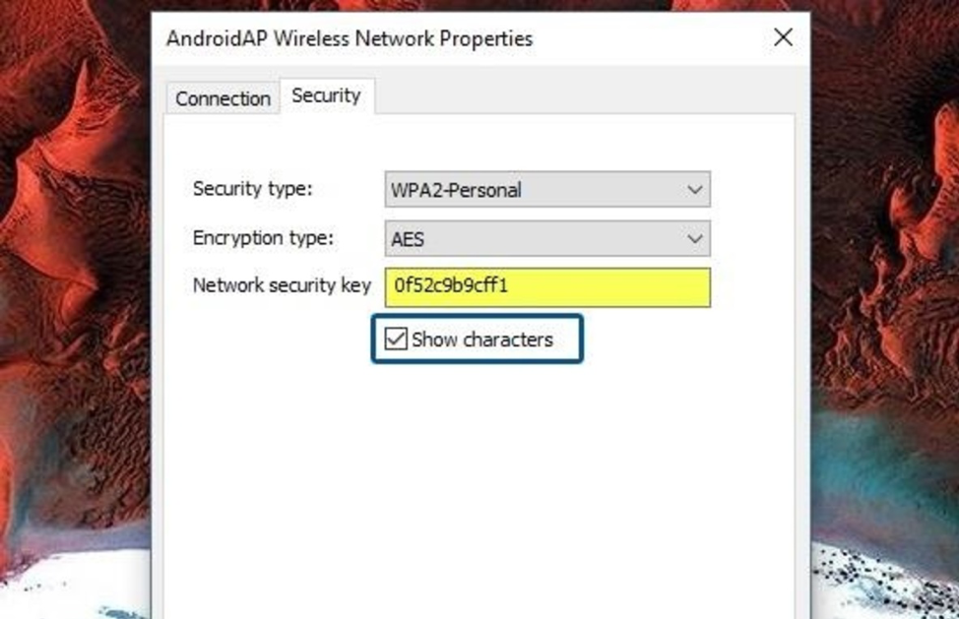
Task: Click the AES value text
Action: tap(408, 239)
